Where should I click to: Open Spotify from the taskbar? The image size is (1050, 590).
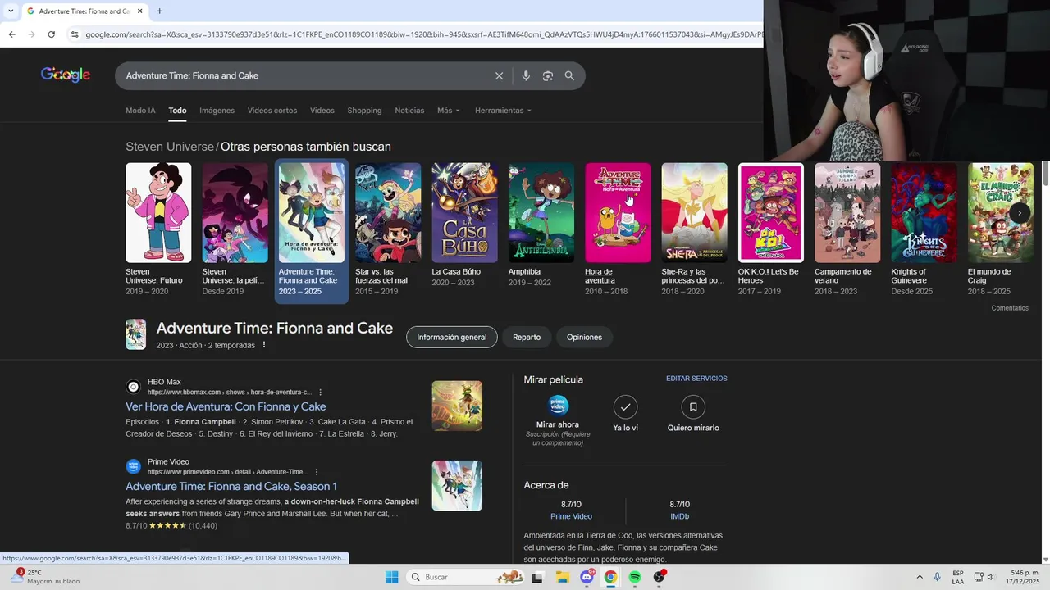(635, 577)
